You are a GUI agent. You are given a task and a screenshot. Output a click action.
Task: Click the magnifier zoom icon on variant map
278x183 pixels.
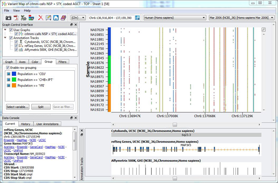[264, 30]
